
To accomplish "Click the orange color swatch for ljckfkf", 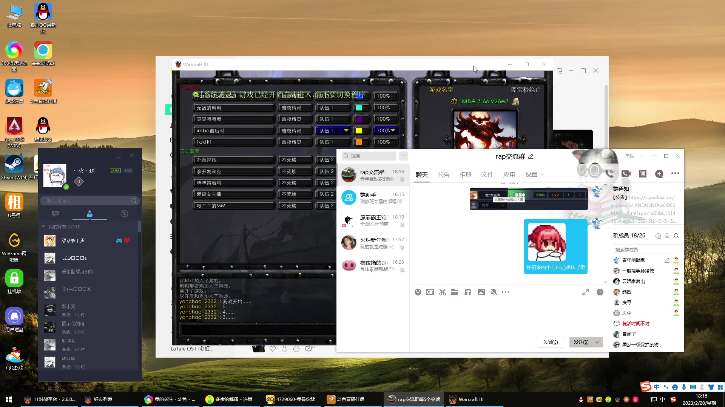I will click(x=359, y=142).
